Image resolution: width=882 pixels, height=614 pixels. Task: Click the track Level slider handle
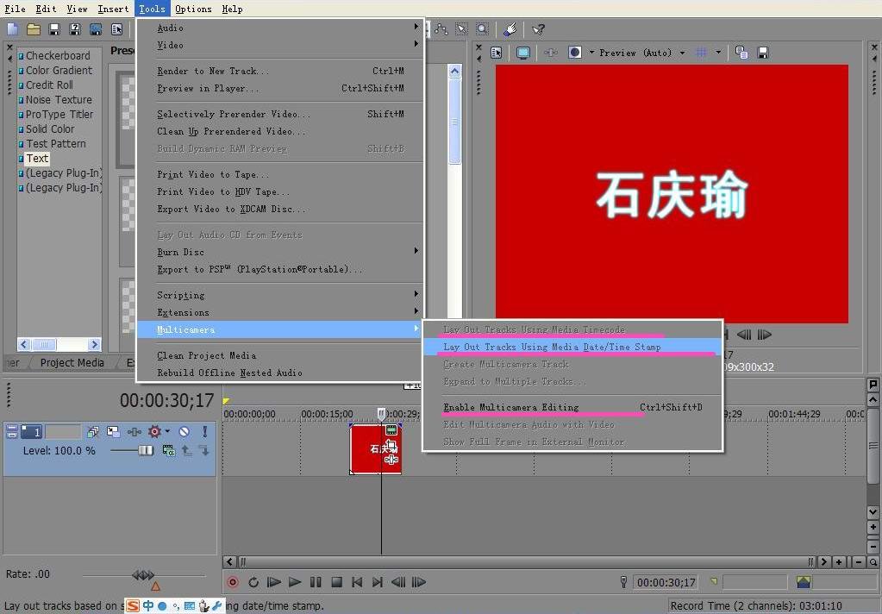point(146,449)
